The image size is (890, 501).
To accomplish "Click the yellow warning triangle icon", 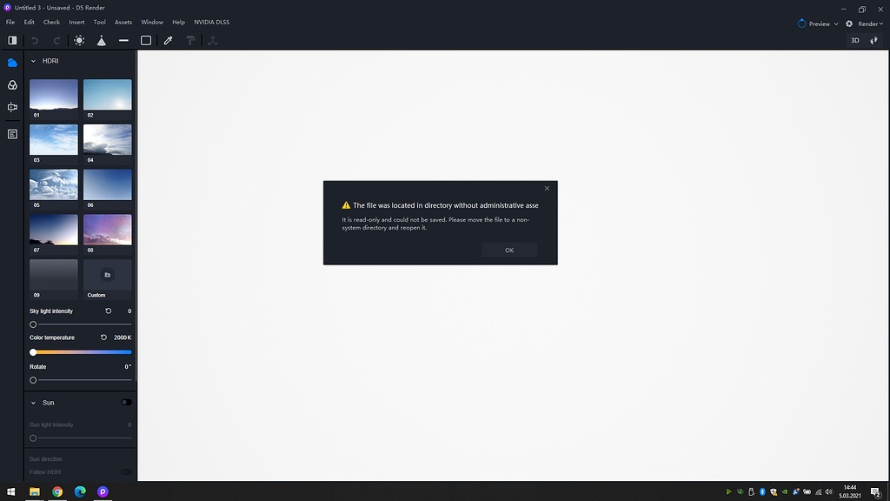I will pos(346,205).
